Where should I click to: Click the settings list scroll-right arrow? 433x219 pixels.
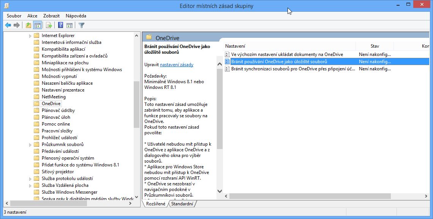tap(426, 196)
